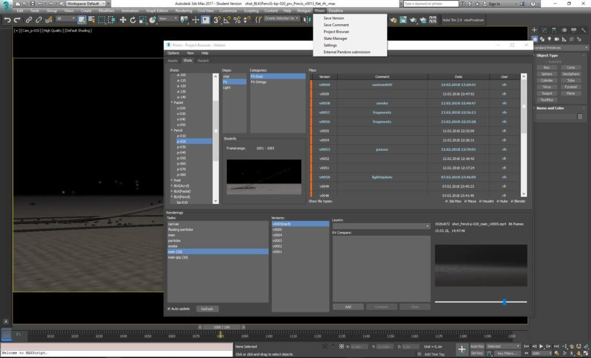Screen dimensions: 591x358
Task: Choose State Manager from Prism menu
Action: [x=335, y=39]
